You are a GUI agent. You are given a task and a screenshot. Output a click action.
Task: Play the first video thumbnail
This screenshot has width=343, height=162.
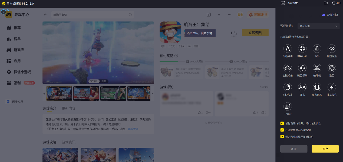59,94
